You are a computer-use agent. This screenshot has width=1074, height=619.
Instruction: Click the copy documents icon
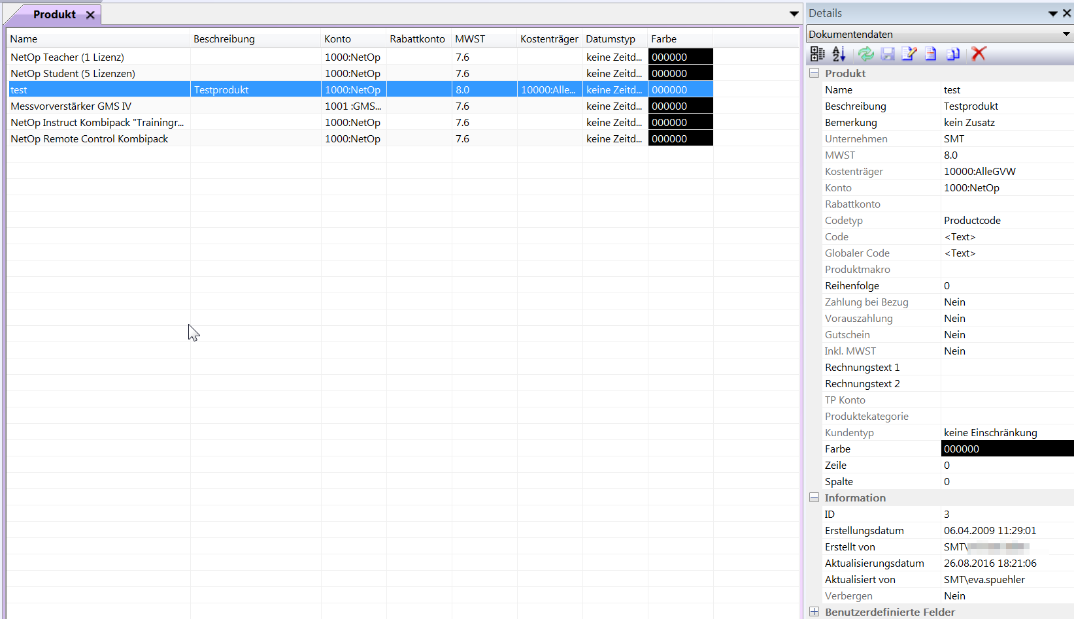click(953, 54)
